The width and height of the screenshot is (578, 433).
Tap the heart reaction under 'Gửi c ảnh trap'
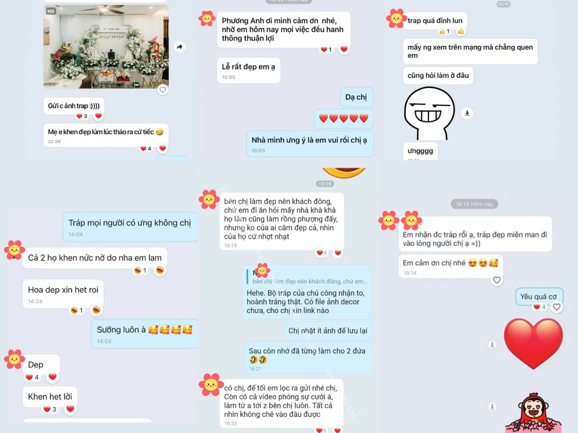point(98,116)
